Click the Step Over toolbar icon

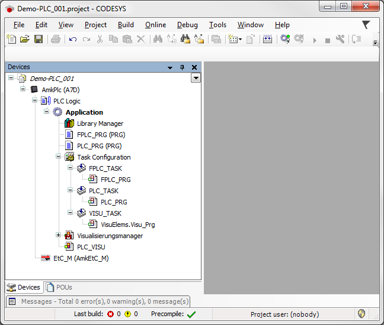(x=357, y=39)
